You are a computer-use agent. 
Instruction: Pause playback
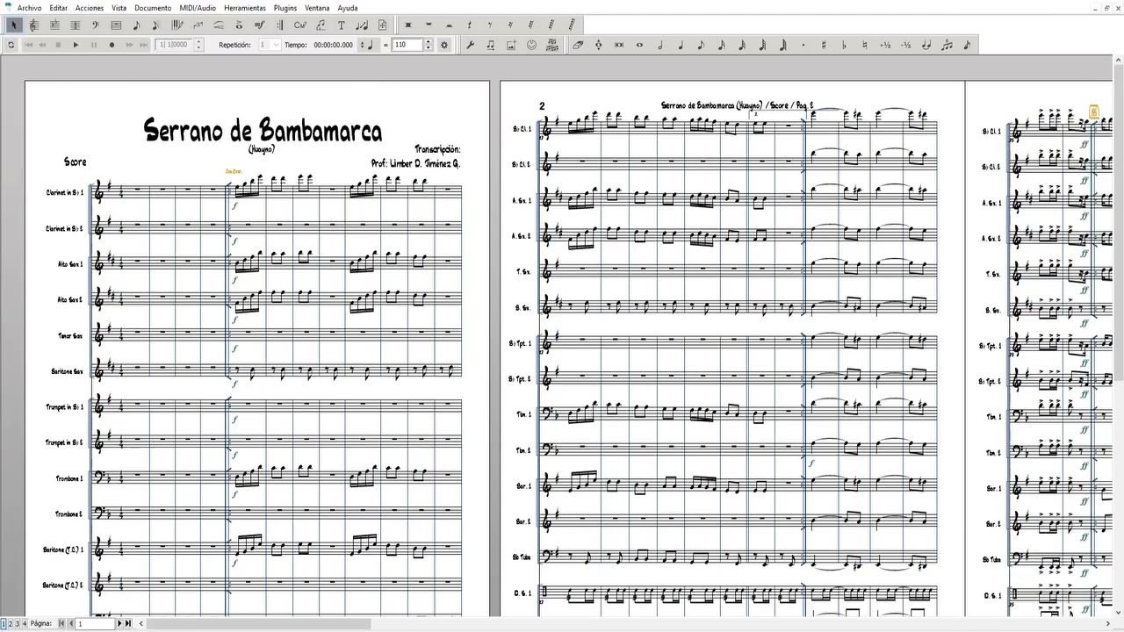click(94, 45)
